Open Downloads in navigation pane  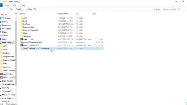pyautogui.click(x=6, y=29)
